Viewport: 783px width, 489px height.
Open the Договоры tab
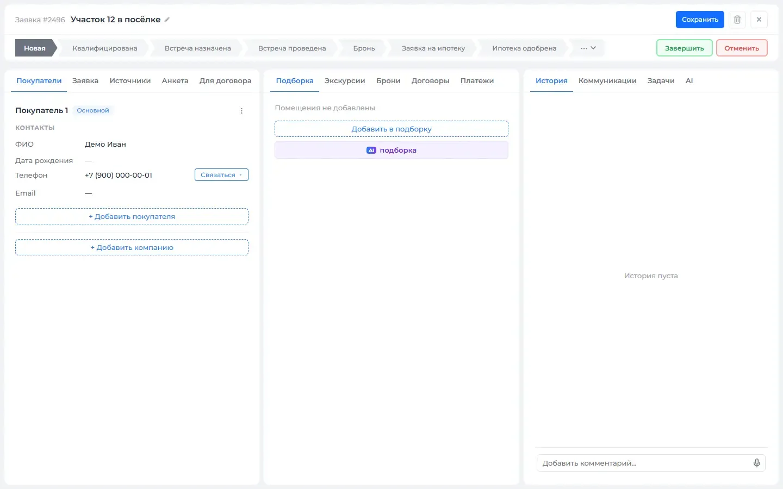click(x=430, y=81)
